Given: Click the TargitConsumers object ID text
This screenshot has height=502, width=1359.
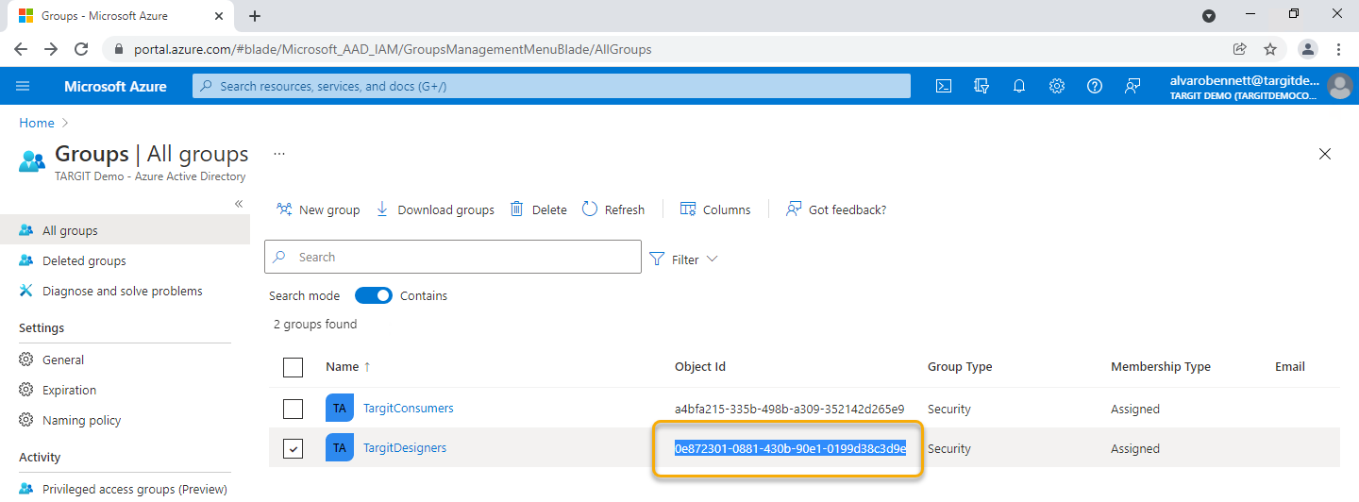Looking at the screenshot, I should (x=789, y=409).
